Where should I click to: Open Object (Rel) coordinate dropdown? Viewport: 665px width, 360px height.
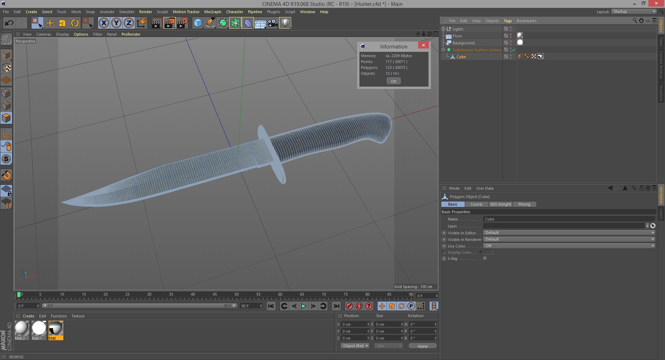355,346
